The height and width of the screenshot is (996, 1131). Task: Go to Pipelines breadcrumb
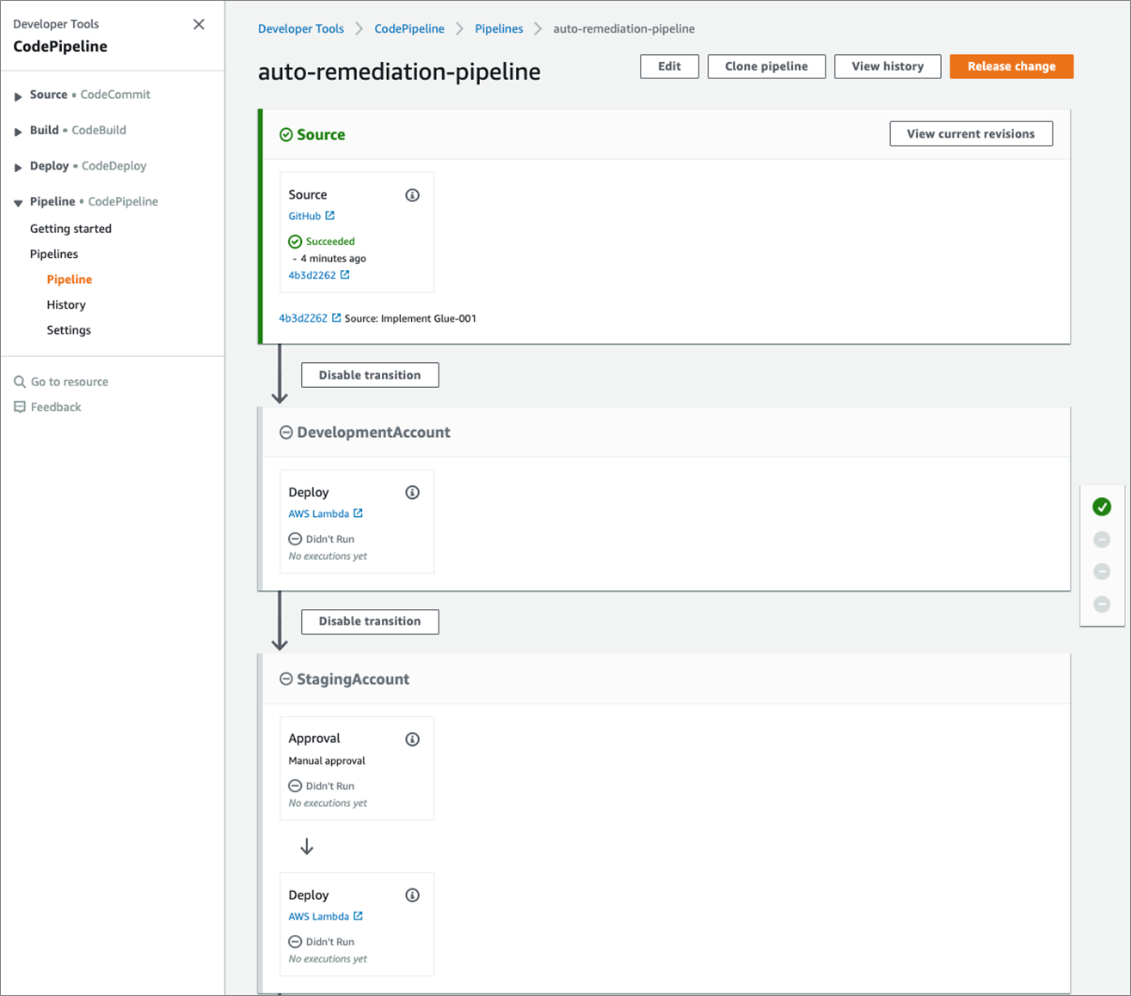pos(499,28)
